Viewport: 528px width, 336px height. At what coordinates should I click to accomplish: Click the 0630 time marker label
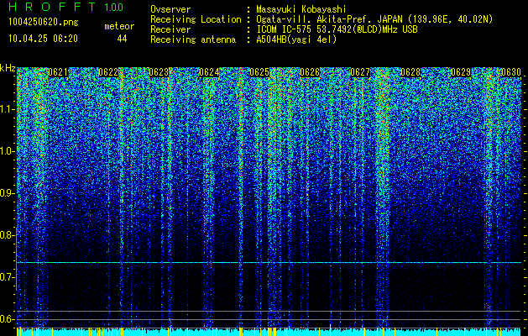point(511,72)
